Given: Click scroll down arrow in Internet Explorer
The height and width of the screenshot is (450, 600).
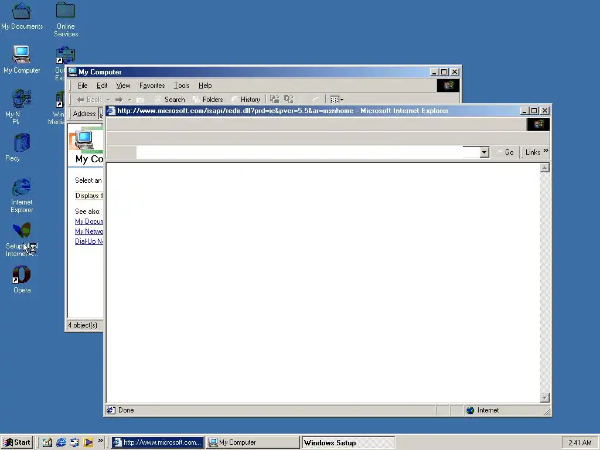Looking at the screenshot, I should coord(545,398).
